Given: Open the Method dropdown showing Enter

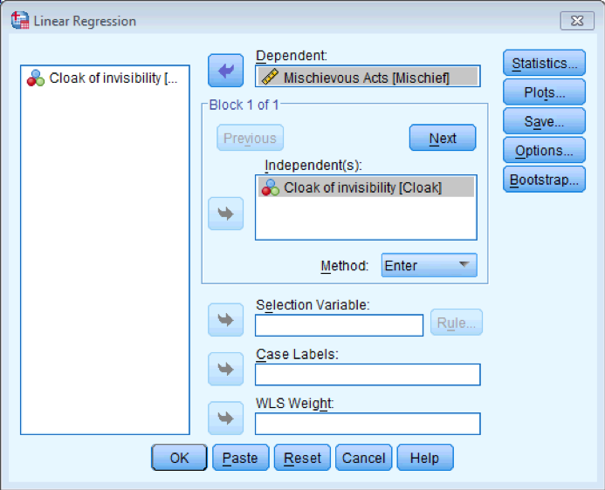Looking at the screenshot, I should [429, 265].
